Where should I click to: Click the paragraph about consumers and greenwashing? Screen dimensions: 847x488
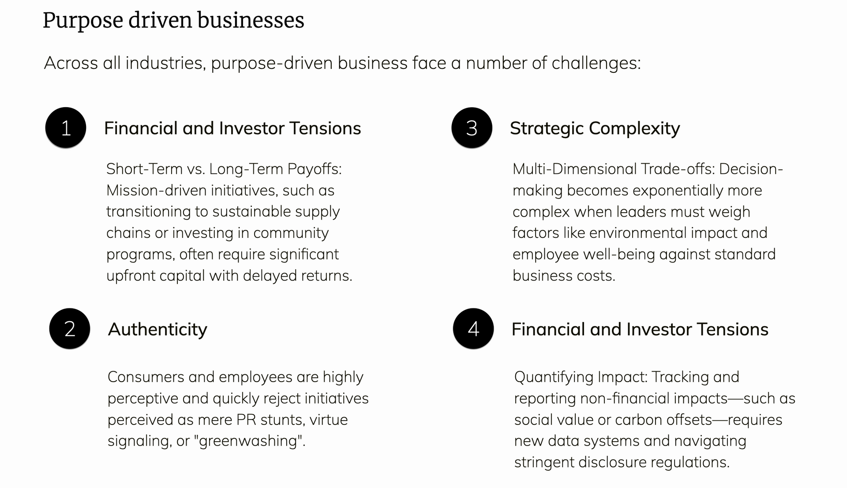pos(238,409)
